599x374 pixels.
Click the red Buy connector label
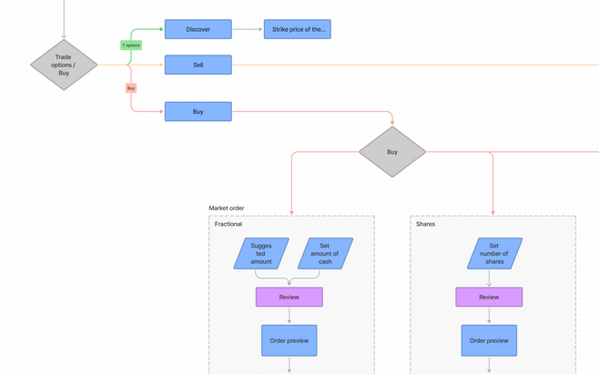coord(131,88)
